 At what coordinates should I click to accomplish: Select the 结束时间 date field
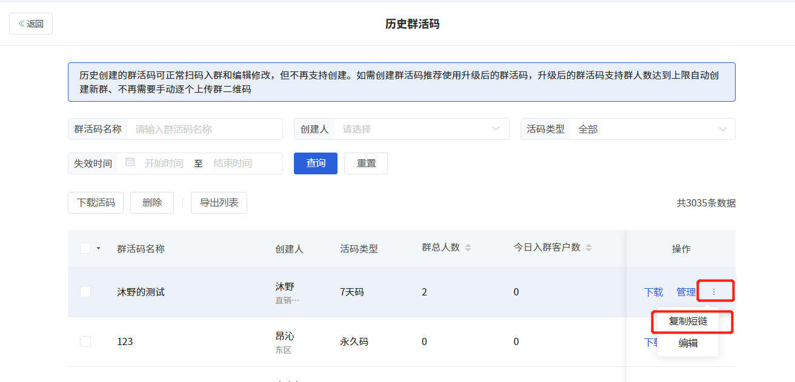coord(233,163)
